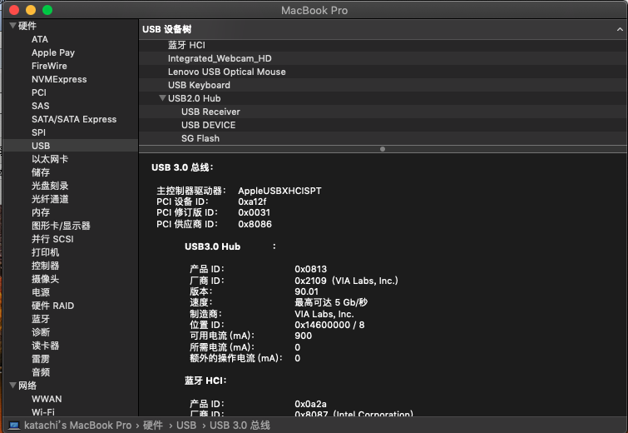Click katachi's MacBook Pro in path bar
628x433 pixels.
[x=77, y=425]
